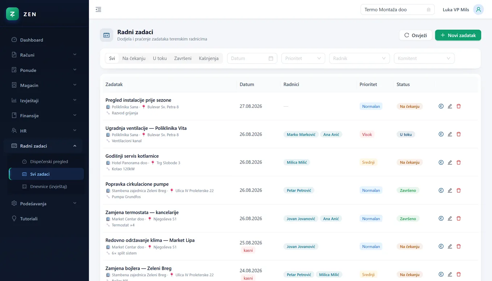This screenshot has height=281, width=492.
Task: Edit the Godišnji servis kotlarnice task
Action: tap(450, 162)
